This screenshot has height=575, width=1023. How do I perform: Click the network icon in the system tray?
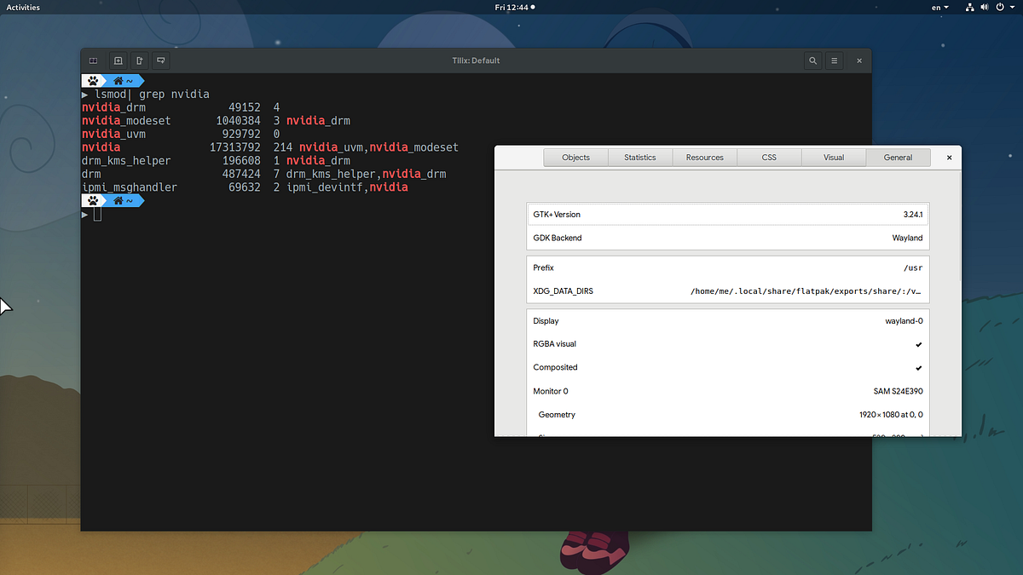969,7
